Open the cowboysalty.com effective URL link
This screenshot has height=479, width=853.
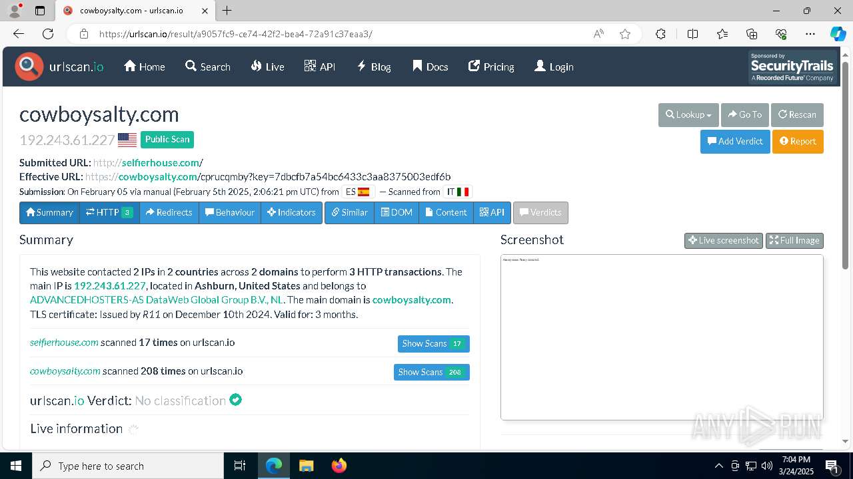[x=158, y=176]
